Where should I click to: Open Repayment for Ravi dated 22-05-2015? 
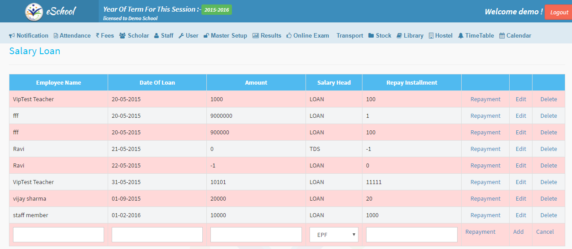point(485,165)
